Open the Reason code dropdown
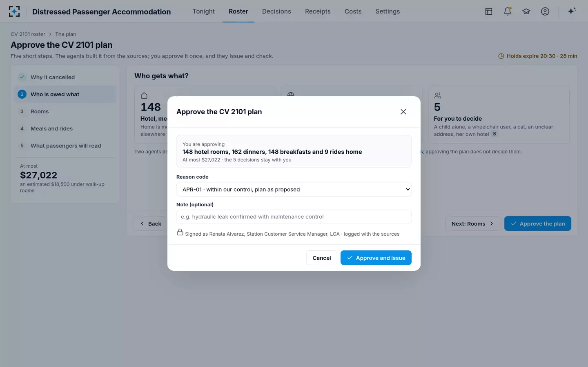The image size is (588, 367). tap(294, 189)
